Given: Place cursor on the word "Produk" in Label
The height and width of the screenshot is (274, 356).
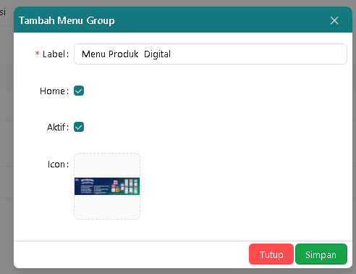Looking at the screenshot, I should tap(124, 54).
